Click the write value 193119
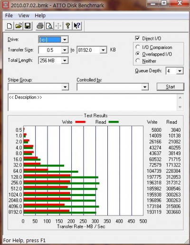The image size is (190, 245). click(x=154, y=212)
